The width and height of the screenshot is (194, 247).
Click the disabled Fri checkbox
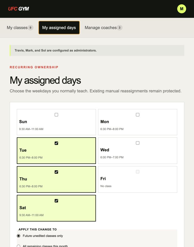pyautogui.click(x=138, y=172)
